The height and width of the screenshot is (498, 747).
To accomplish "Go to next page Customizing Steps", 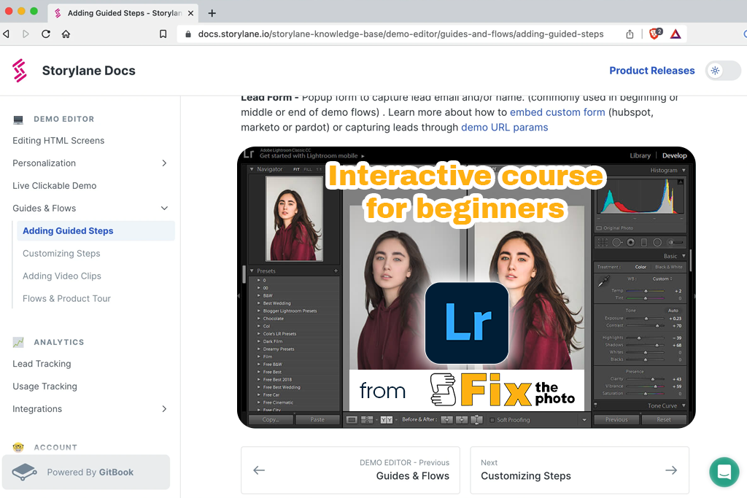I will [580, 470].
